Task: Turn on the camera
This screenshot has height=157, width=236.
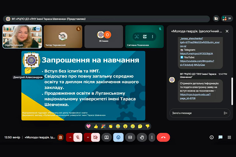Action: click(x=95, y=137)
